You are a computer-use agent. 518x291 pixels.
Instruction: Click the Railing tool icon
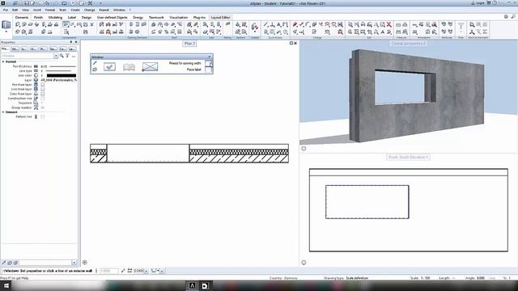(x=227, y=25)
